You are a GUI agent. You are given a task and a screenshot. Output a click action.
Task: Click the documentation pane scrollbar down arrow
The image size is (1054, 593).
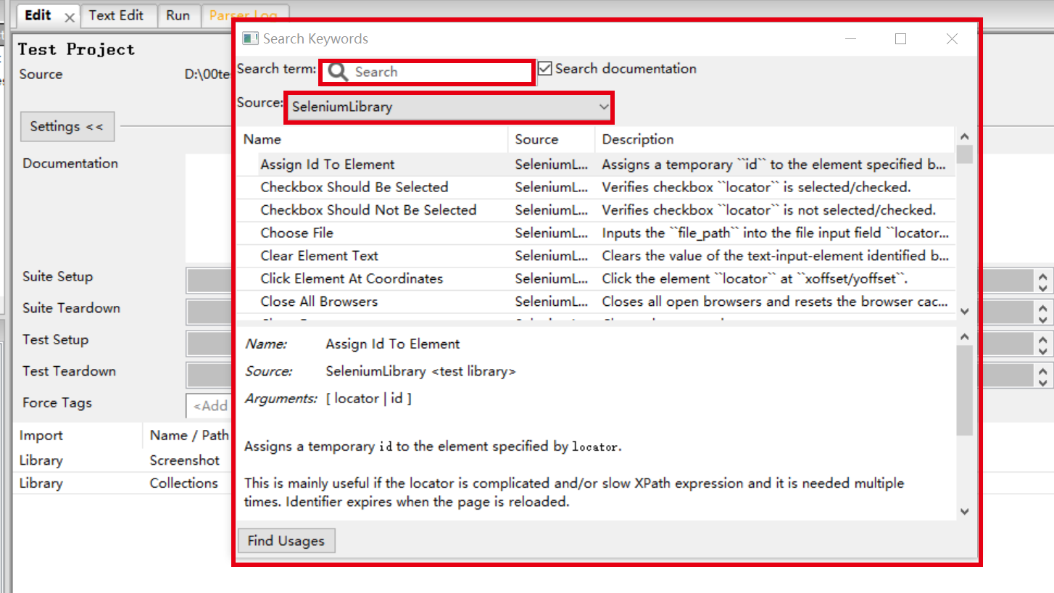click(x=964, y=511)
